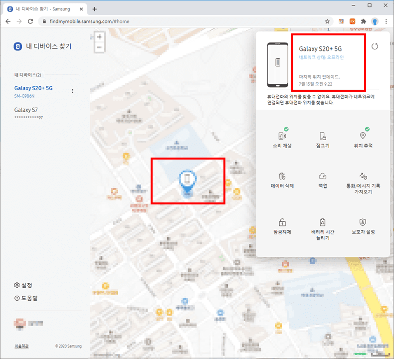Click the browser back arrow
This screenshot has width=394, height=359.
click(8, 21)
